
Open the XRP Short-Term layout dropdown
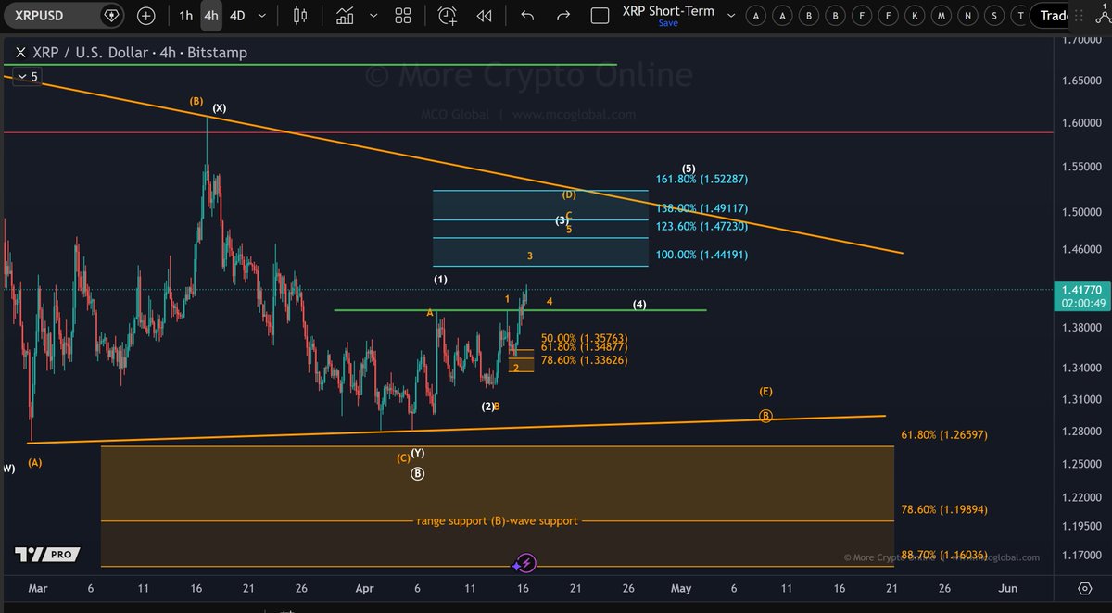click(x=731, y=16)
